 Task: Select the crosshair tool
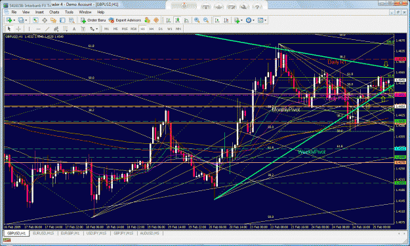pyautogui.click(x=18, y=29)
